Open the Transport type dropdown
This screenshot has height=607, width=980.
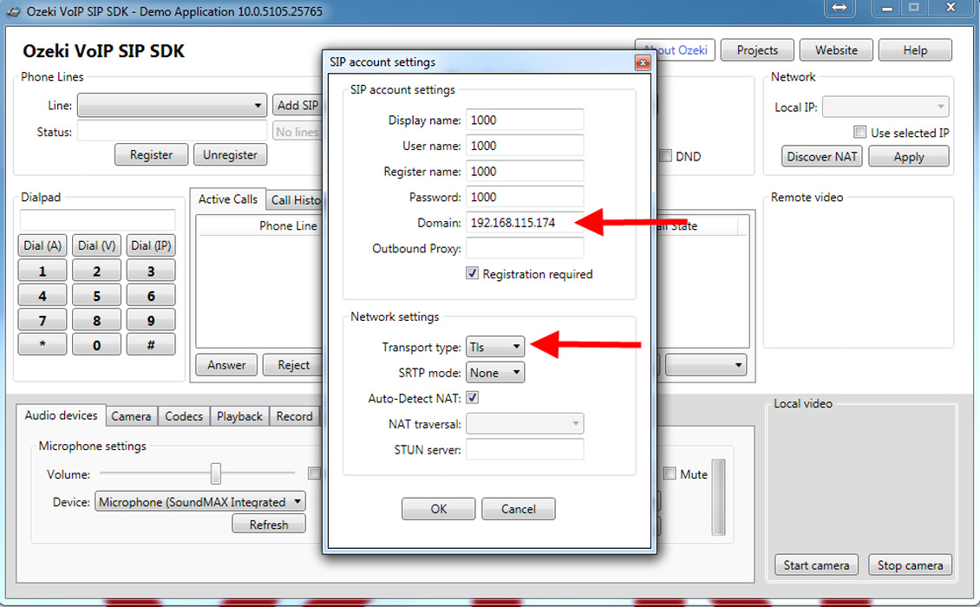pos(495,346)
